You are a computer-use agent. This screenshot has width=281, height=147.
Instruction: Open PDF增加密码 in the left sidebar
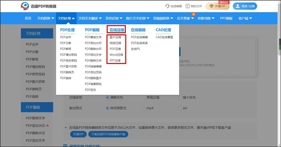click(x=35, y=67)
